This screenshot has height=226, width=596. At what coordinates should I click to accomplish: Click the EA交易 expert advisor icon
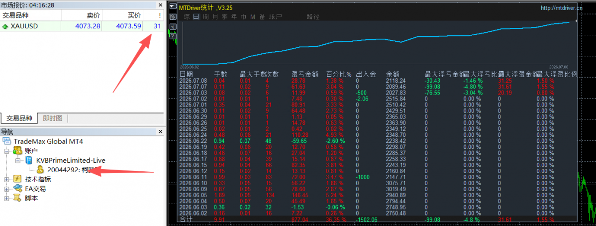[17, 189]
